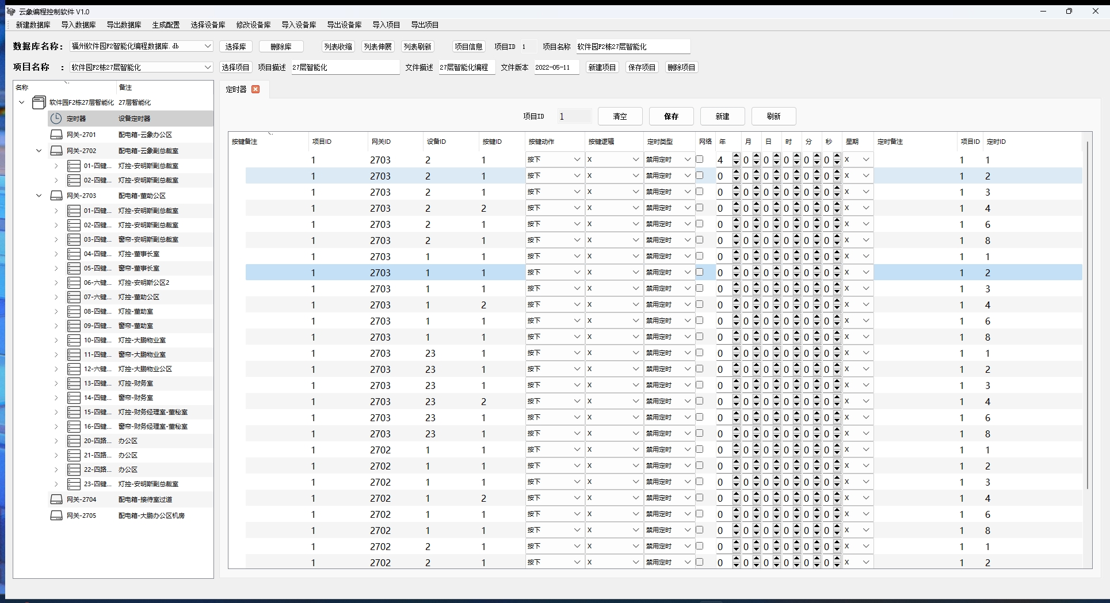Viewport: 1110px width, 603px height.
Task: Click the panel icon of 07-六键 灯控-董助公区
Action: tap(74, 297)
